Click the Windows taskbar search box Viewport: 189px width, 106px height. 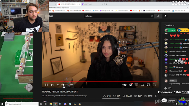point(22,104)
